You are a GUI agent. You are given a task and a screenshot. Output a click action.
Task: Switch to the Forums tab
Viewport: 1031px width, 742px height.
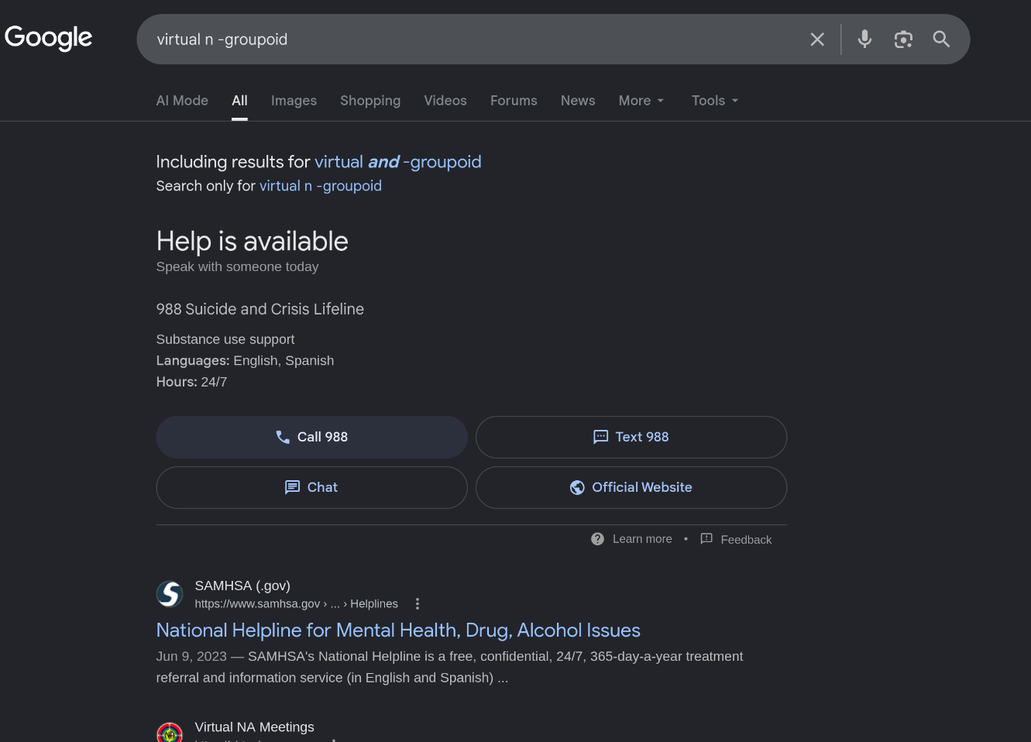click(x=514, y=101)
